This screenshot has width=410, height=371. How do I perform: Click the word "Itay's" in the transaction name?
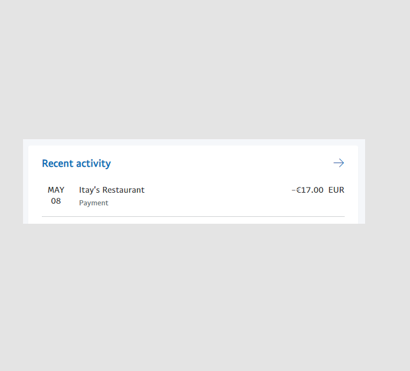tap(89, 190)
